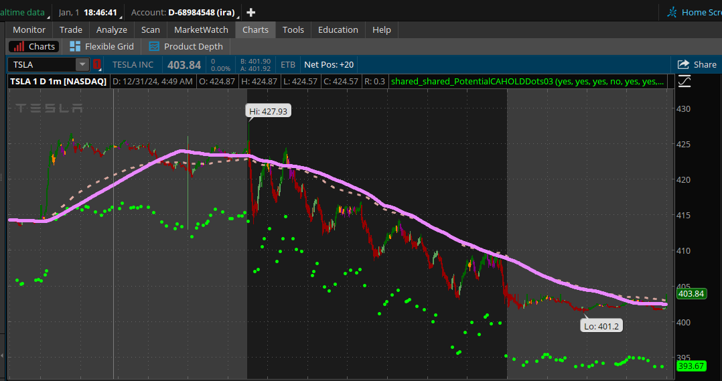The image size is (722, 381).
Task: Switch to the Trade tab
Action: (71, 30)
